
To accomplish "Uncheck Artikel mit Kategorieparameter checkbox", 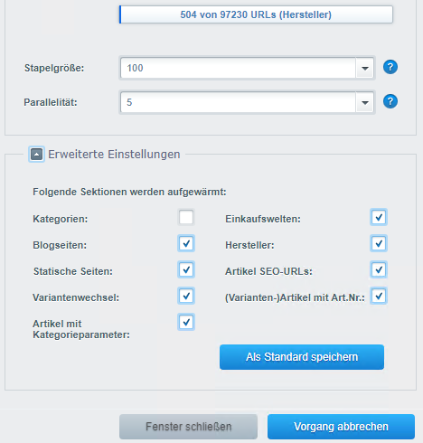I will (x=186, y=322).
